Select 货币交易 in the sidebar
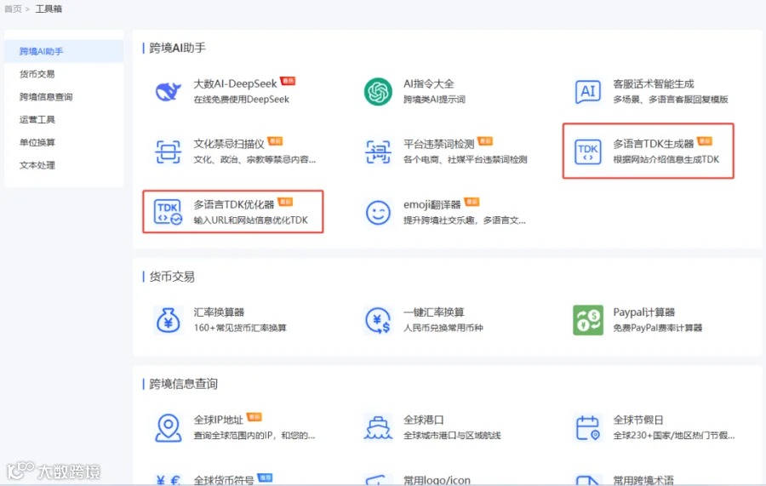 point(37,74)
